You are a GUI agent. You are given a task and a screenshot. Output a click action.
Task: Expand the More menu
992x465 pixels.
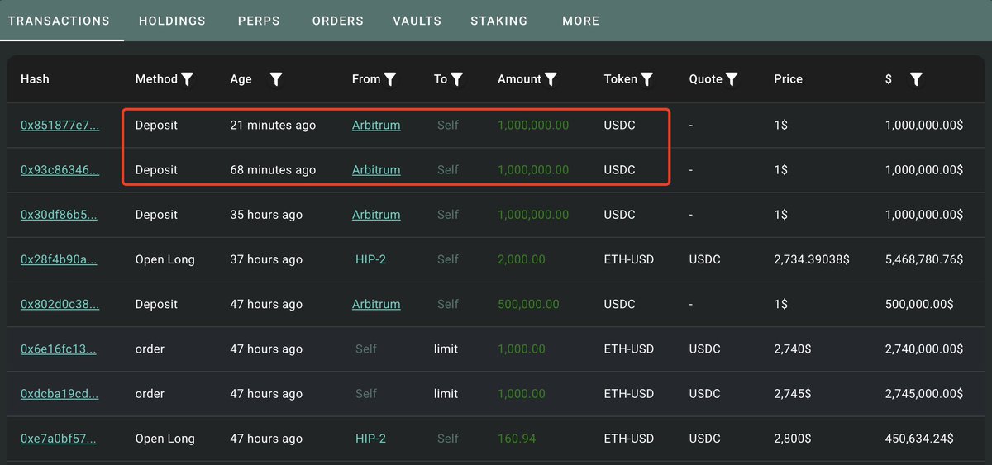pos(580,21)
